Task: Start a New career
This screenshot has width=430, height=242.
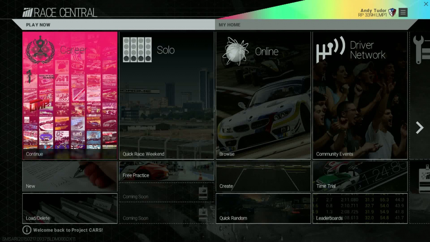Action: click(x=70, y=176)
